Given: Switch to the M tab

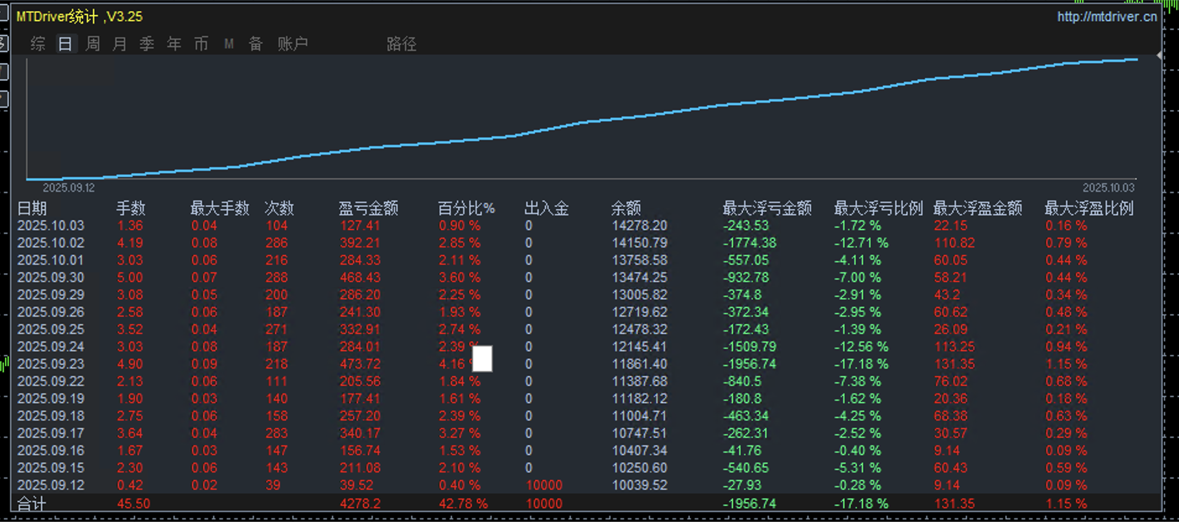Looking at the screenshot, I should [229, 44].
